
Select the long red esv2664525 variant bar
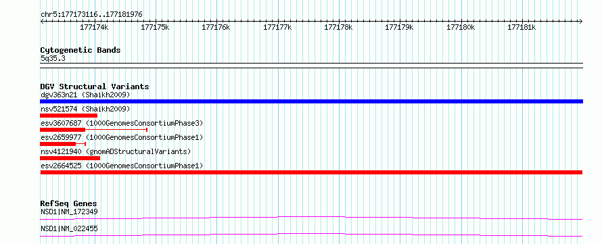point(311,172)
